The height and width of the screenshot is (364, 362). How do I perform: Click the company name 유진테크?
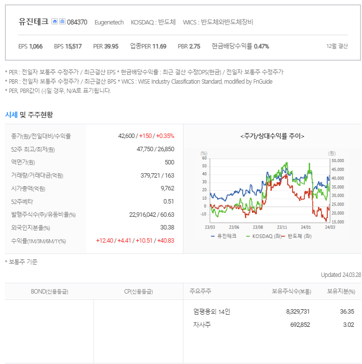[33, 22]
